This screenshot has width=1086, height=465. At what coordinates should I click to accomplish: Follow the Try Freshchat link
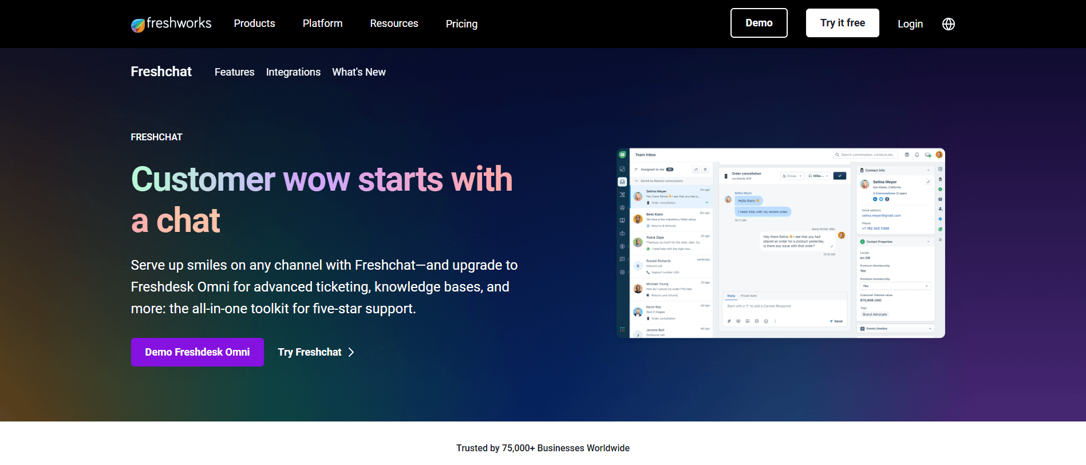(316, 352)
